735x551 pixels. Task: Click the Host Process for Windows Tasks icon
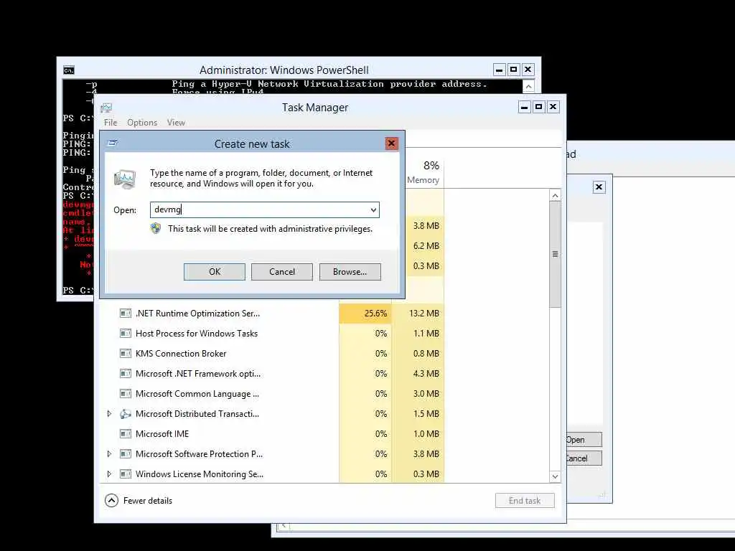pos(125,333)
